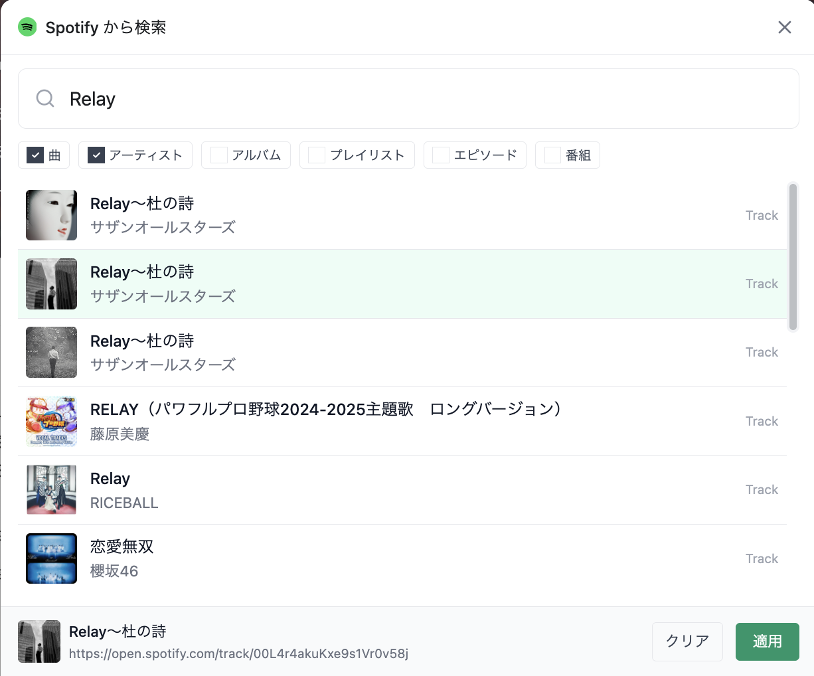Enable the プレイリスト filter checkbox
Viewport: 814px width, 676px height.
click(x=317, y=155)
